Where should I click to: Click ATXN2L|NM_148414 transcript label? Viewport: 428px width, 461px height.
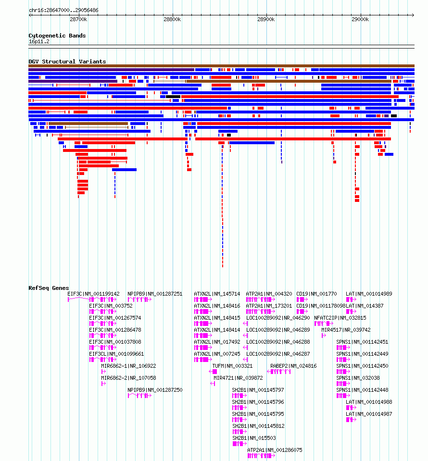click(217, 330)
